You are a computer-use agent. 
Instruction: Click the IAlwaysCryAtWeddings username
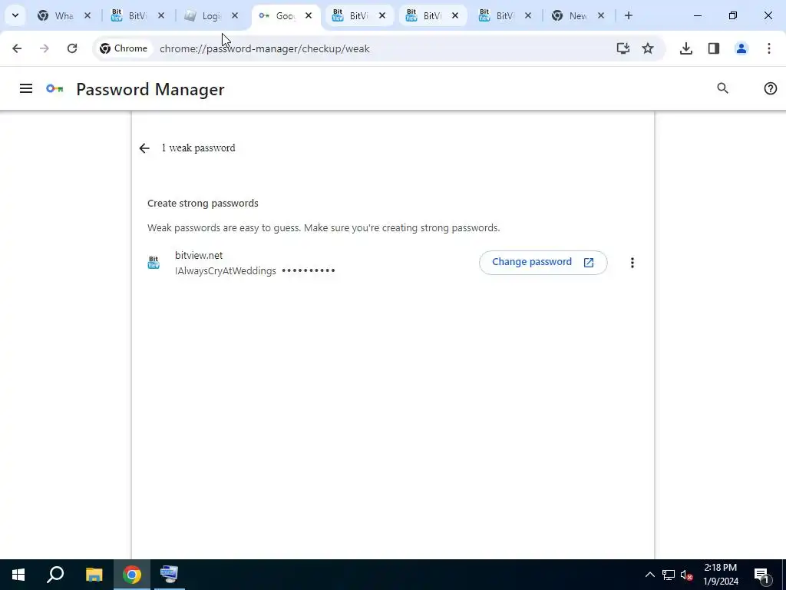click(226, 271)
